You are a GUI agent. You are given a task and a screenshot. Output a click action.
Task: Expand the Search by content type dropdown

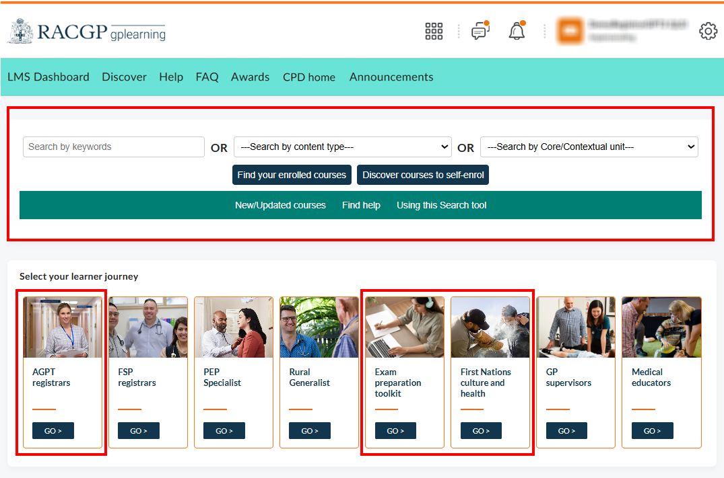point(342,147)
